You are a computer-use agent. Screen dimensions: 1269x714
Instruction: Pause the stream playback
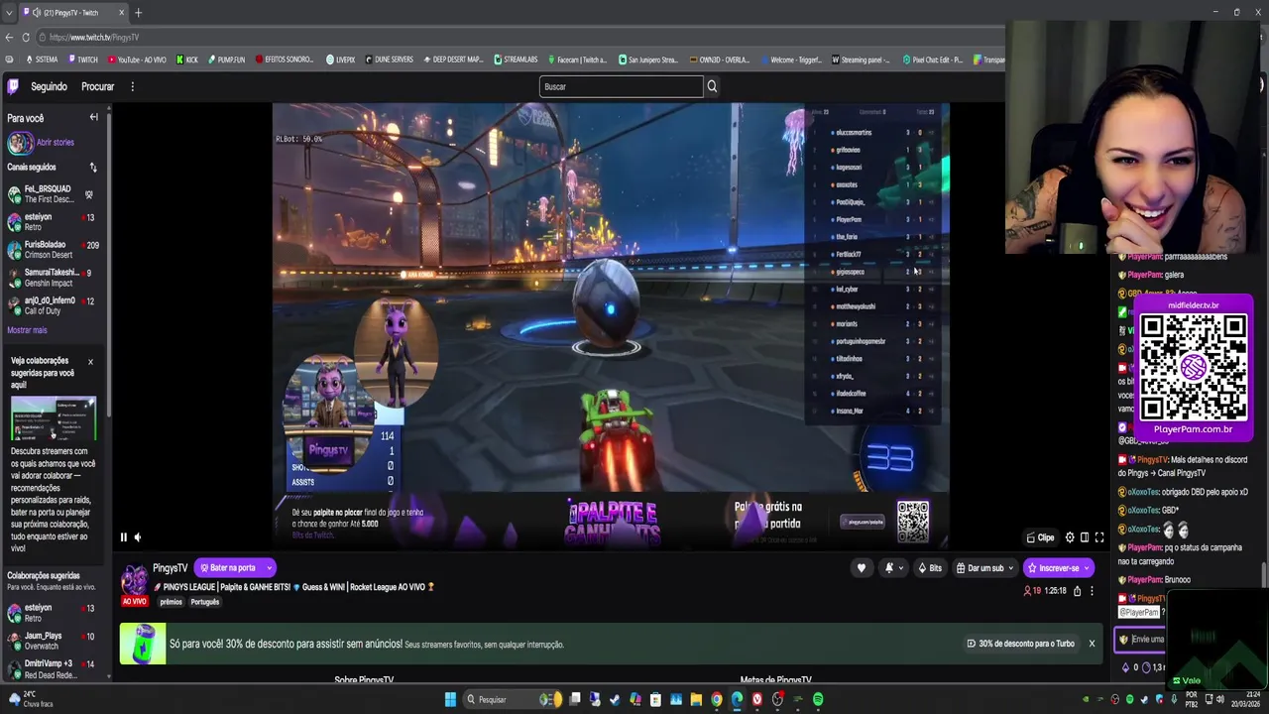[124, 537]
